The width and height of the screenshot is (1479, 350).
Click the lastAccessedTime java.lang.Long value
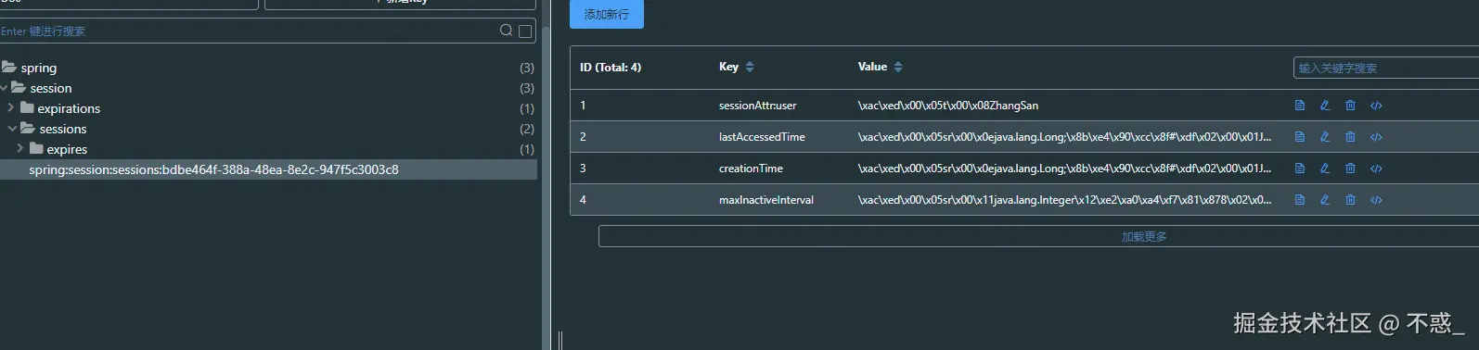pos(1065,137)
